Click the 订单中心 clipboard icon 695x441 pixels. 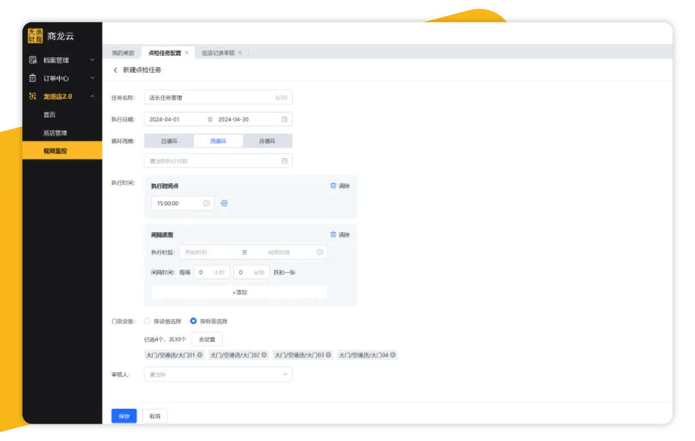point(33,78)
